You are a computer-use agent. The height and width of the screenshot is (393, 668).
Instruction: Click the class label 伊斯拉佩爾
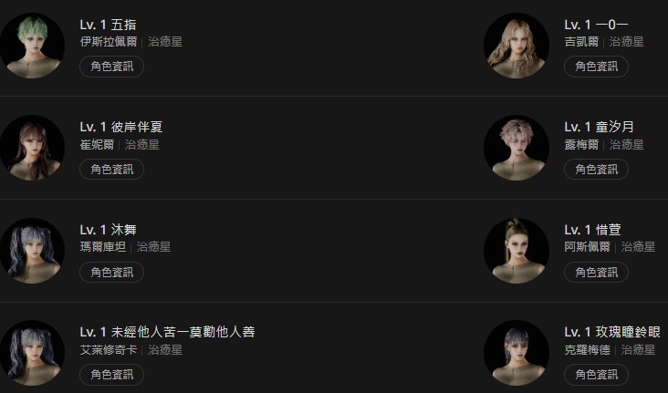click(109, 42)
